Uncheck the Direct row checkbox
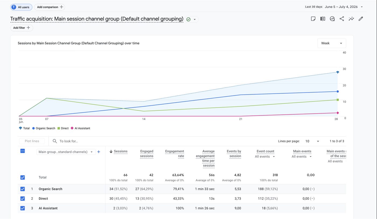 point(23,199)
